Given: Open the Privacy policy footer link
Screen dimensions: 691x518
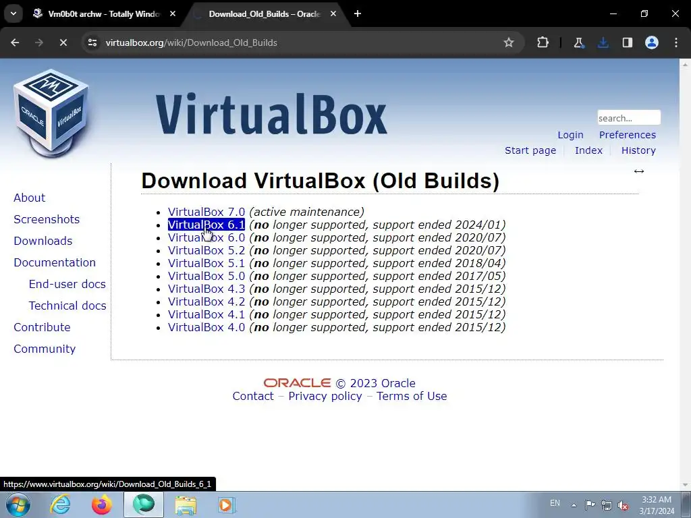Looking at the screenshot, I should (325, 396).
